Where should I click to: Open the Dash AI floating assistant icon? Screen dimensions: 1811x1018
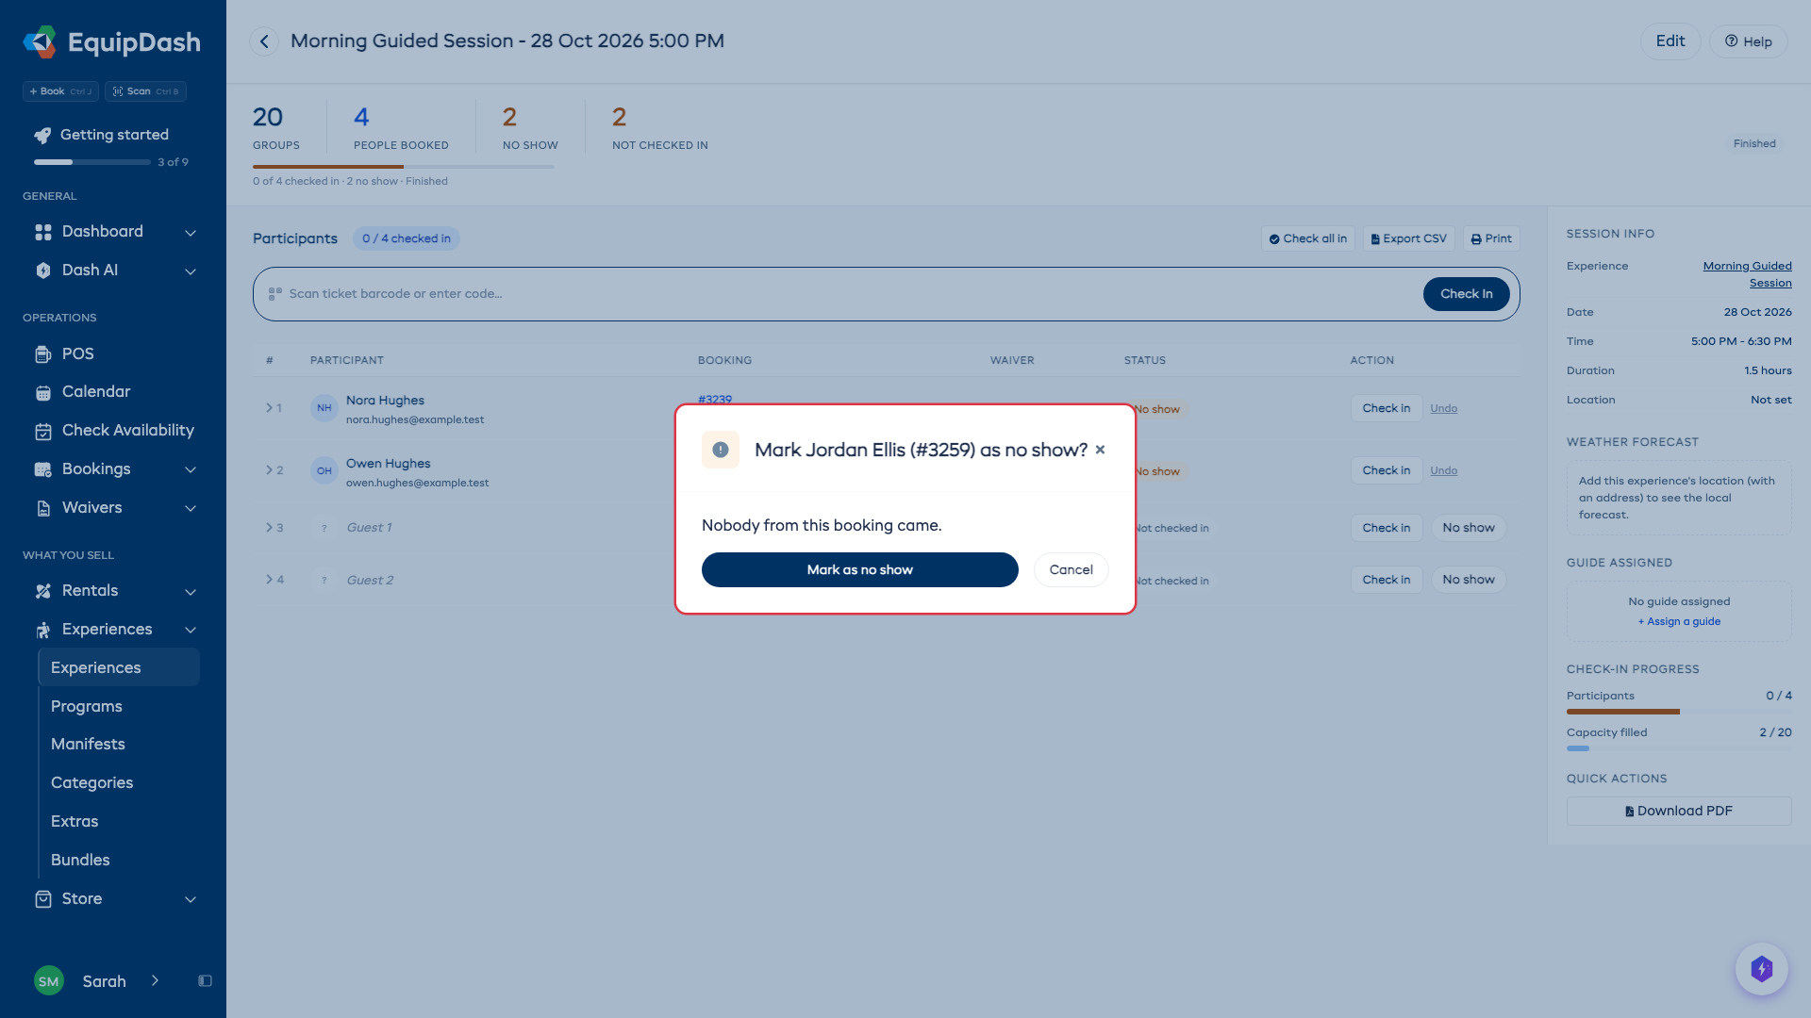pyautogui.click(x=1761, y=968)
